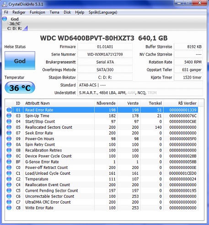Image resolution: width=209 pixels, height=225 pixels.
Task: Click the status orb for Spin-Up Time
Action: [9, 115]
